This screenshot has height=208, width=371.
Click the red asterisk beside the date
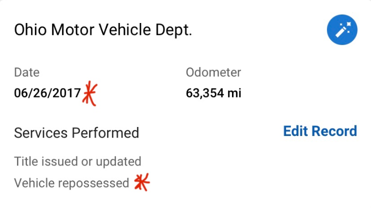click(x=90, y=93)
